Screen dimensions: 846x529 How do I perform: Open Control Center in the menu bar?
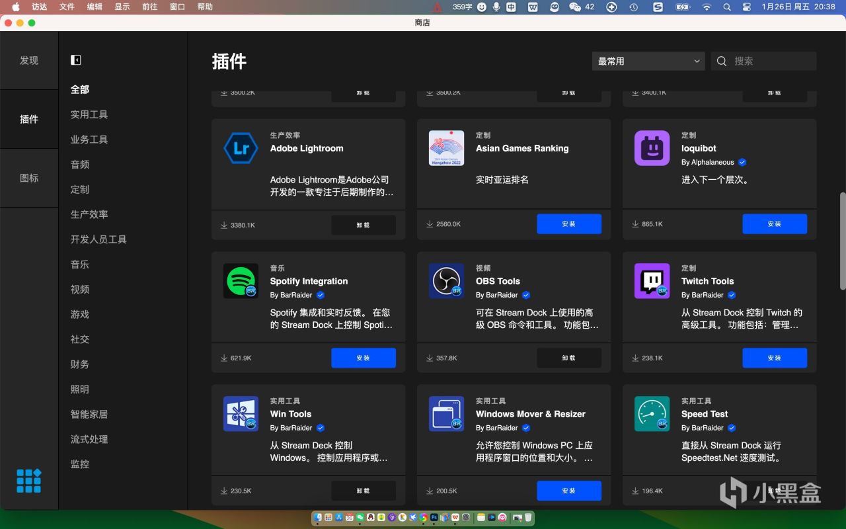(x=747, y=7)
